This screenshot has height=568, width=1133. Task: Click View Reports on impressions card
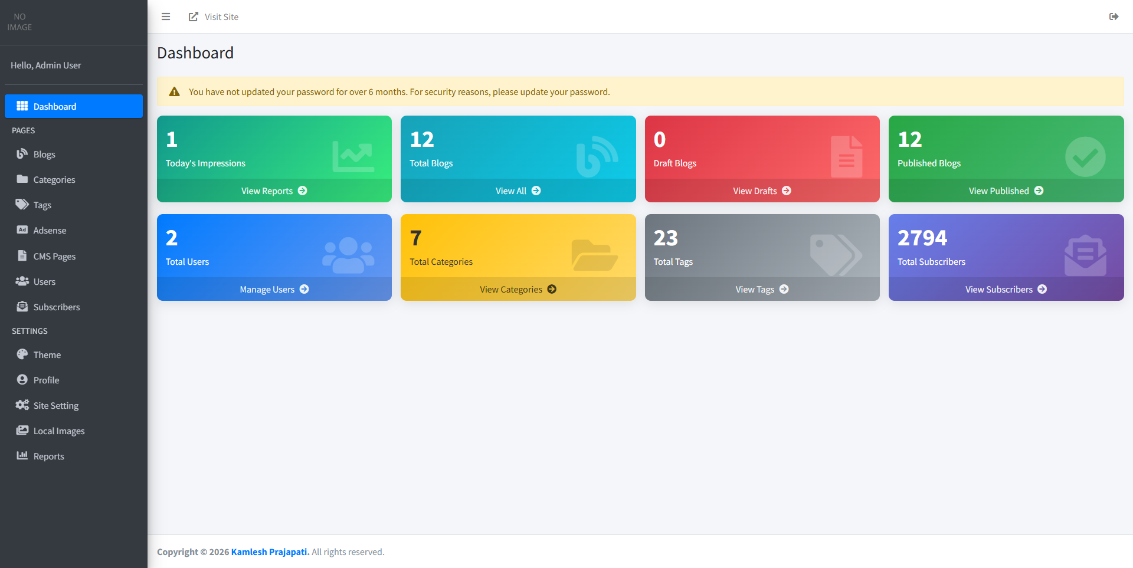click(274, 191)
